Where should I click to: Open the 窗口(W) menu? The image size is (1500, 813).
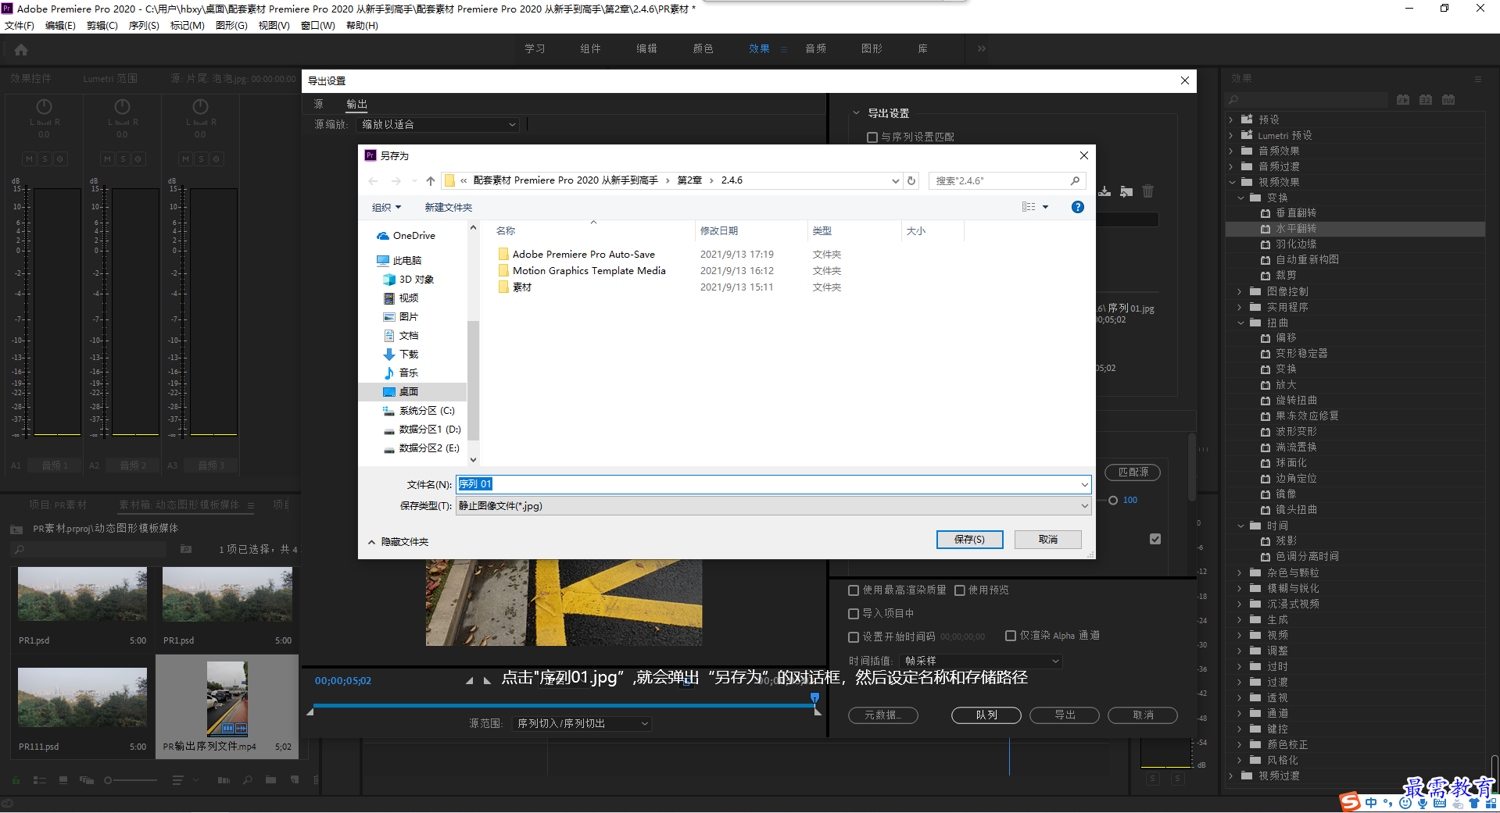coord(317,26)
